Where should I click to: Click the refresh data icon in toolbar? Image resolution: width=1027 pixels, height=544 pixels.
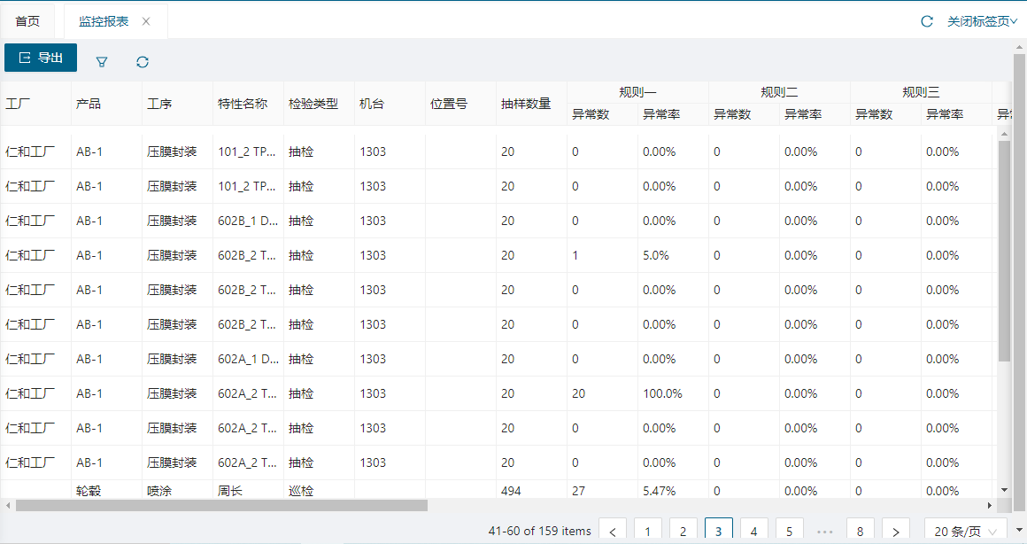[143, 61]
